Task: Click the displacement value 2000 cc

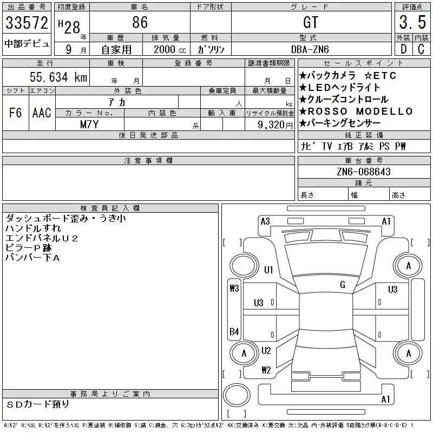Action: click(x=169, y=50)
